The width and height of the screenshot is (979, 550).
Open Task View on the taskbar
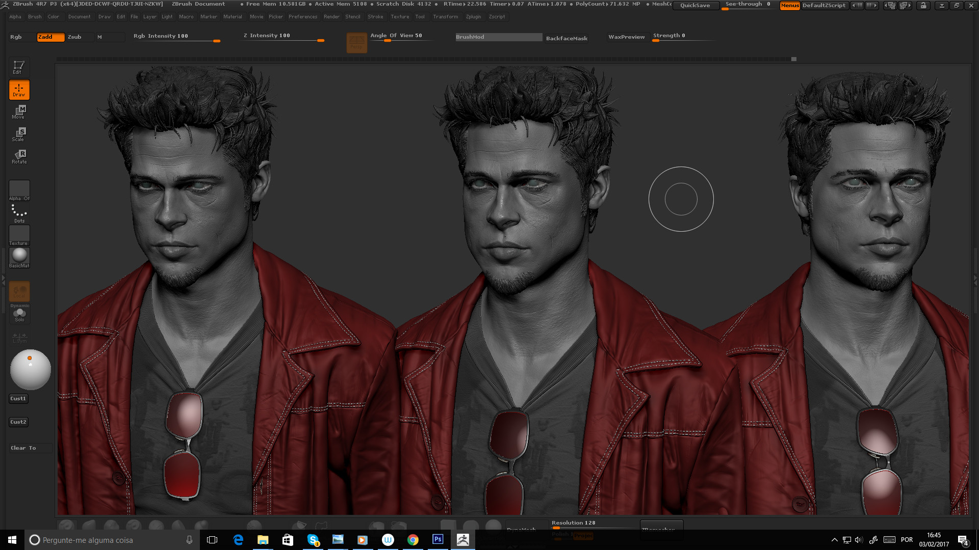[212, 540]
